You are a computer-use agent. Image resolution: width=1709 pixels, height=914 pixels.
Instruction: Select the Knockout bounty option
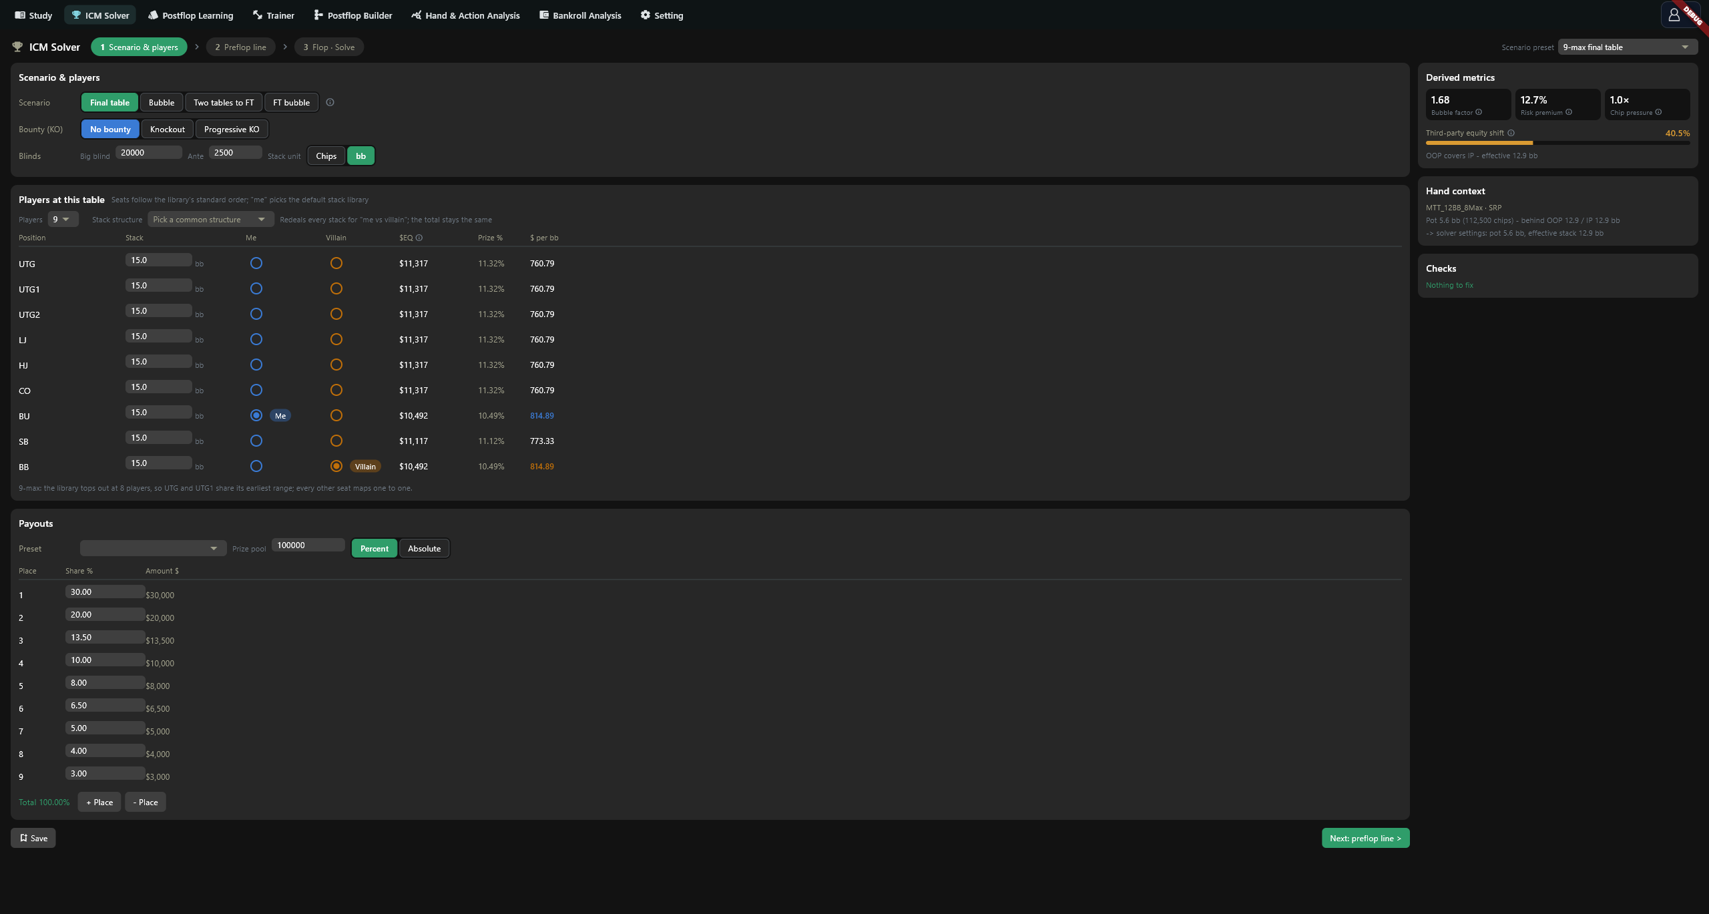167,129
